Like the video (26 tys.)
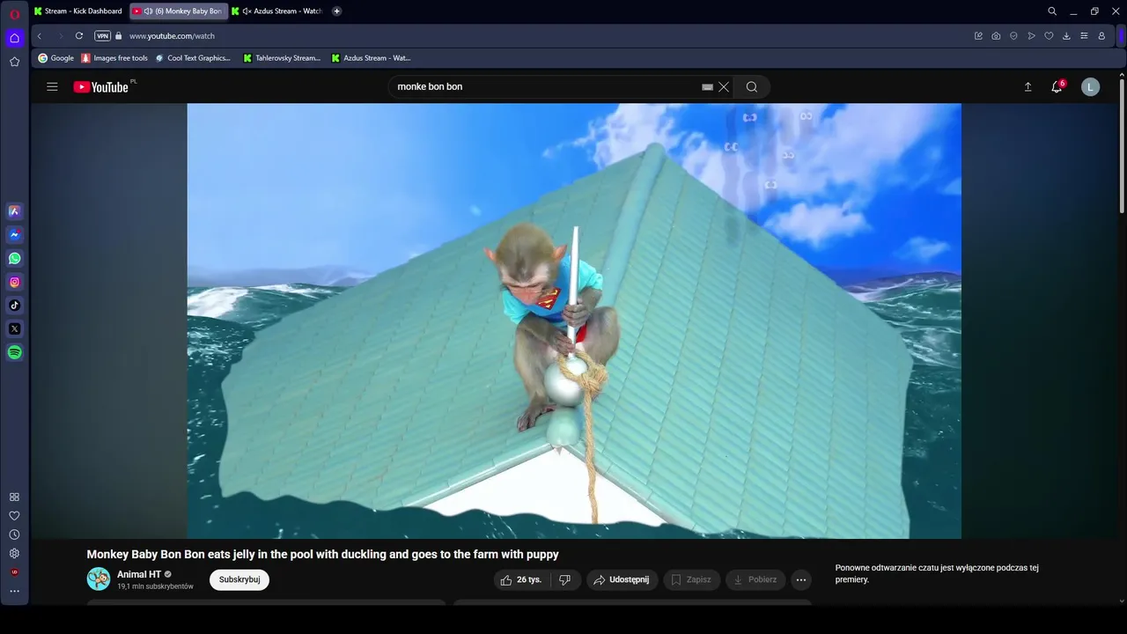The height and width of the screenshot is (634, 1127). 521,579
